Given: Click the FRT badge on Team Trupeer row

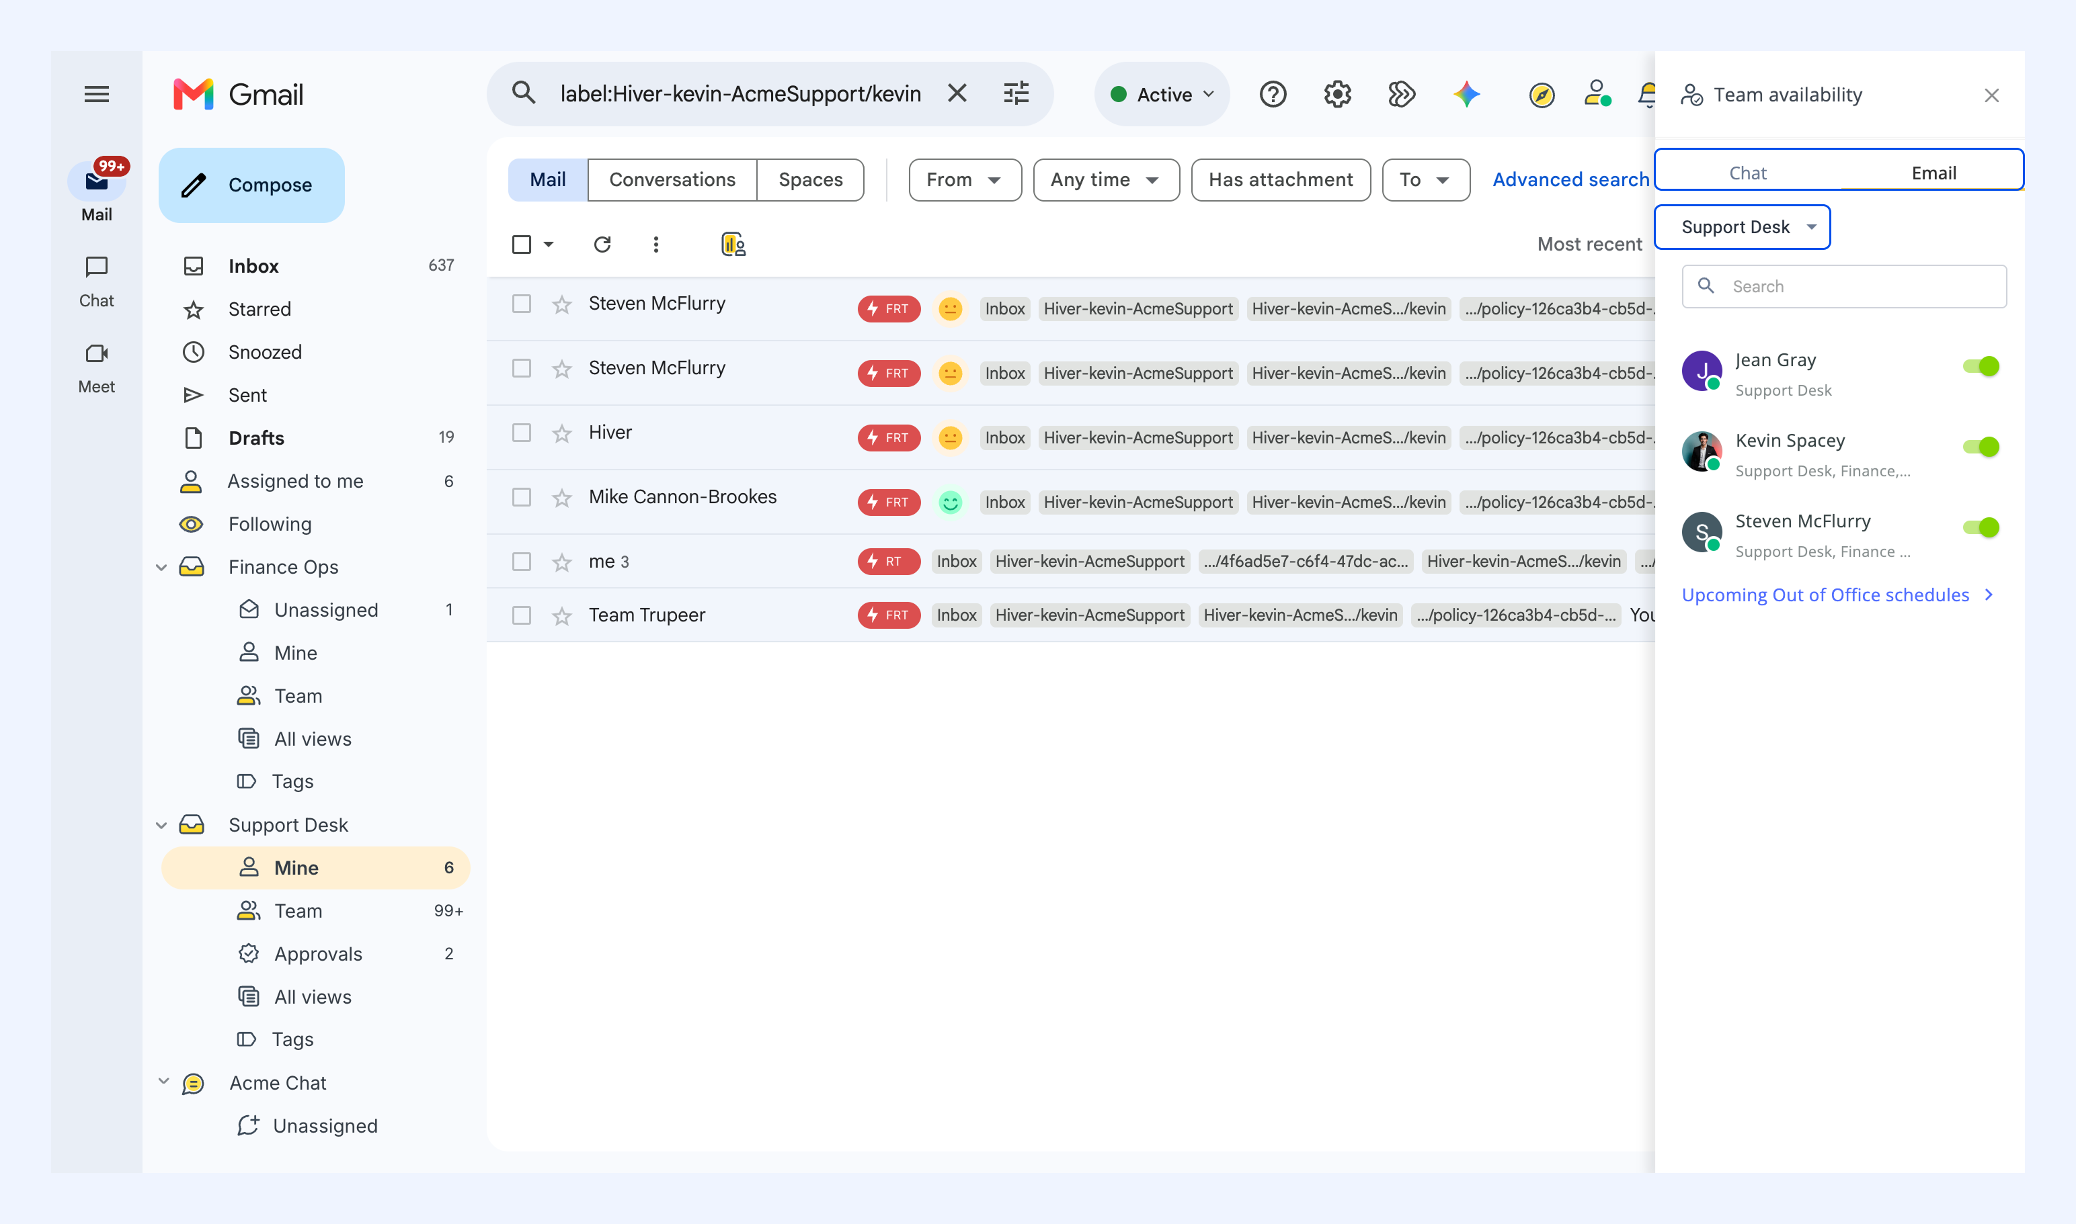Looking at the screenshot, I should pyautogui.click(x=888, y=615).
